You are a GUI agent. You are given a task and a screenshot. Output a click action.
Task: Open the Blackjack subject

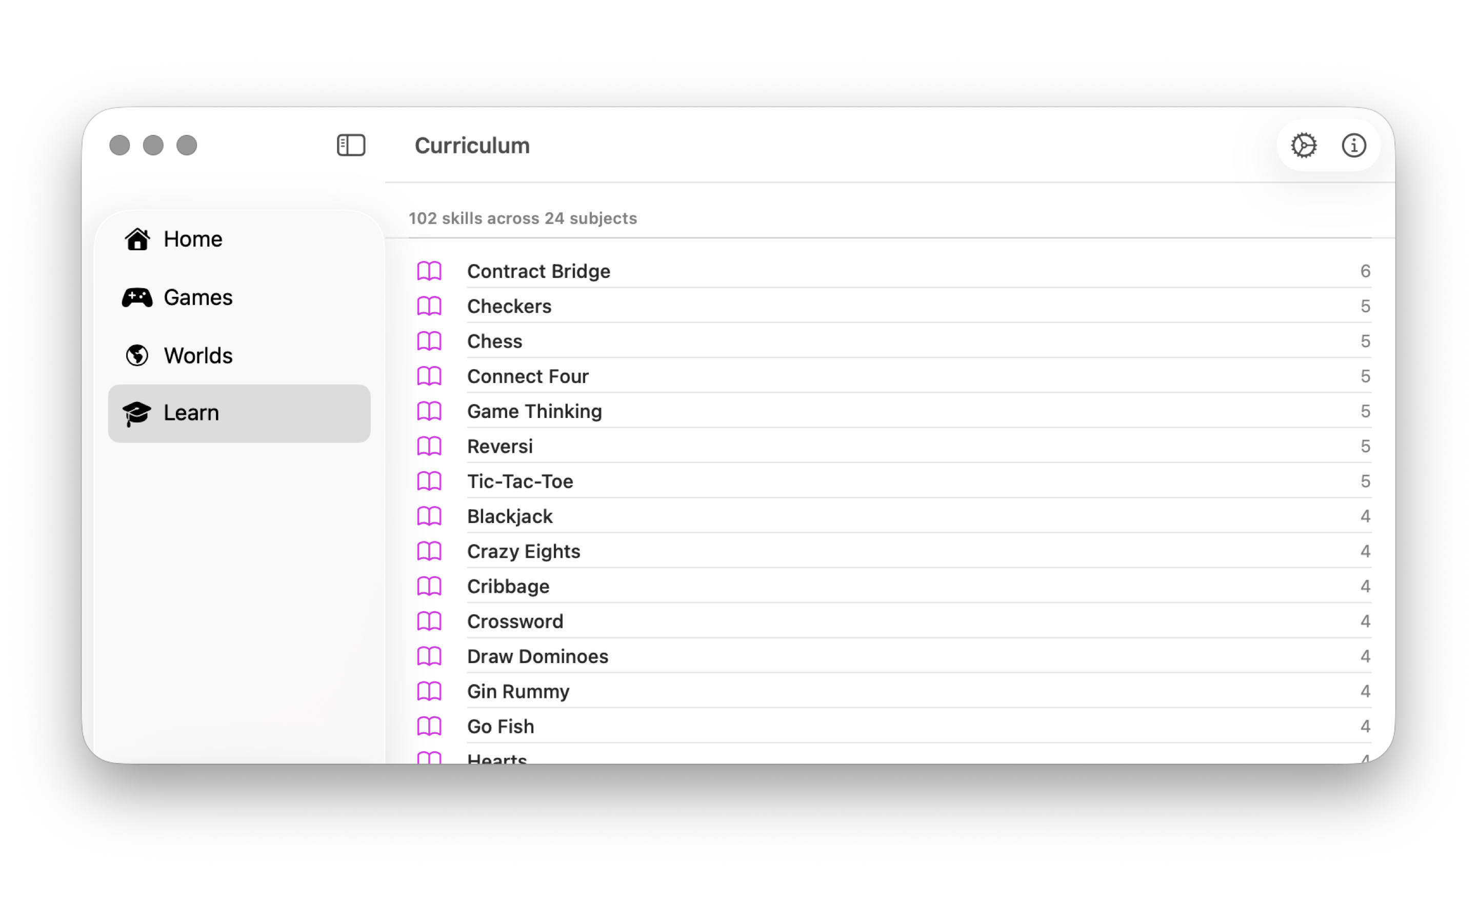[x=890, y=516]
